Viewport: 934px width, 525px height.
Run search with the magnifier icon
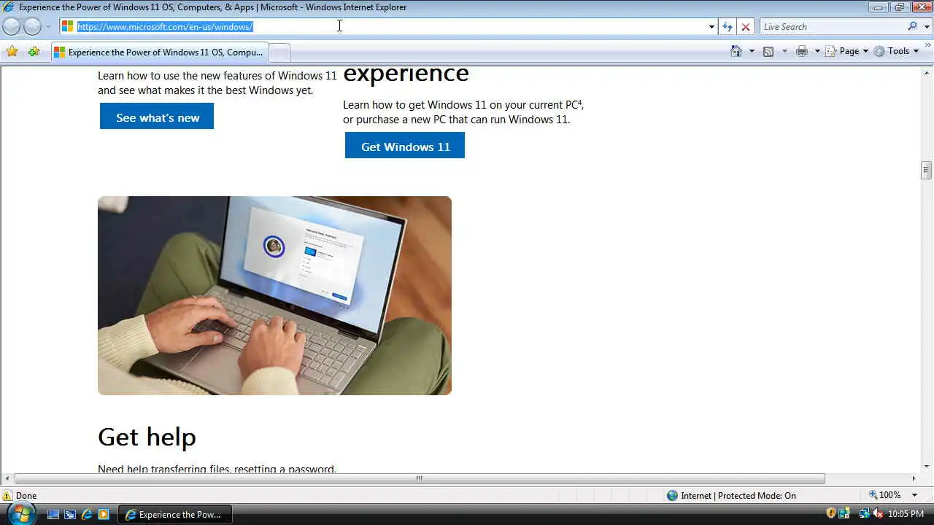[913, 26]
